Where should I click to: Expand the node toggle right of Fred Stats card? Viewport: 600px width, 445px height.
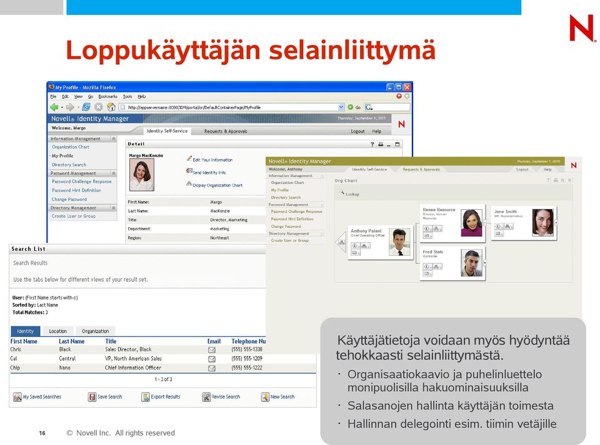point(485,263)
